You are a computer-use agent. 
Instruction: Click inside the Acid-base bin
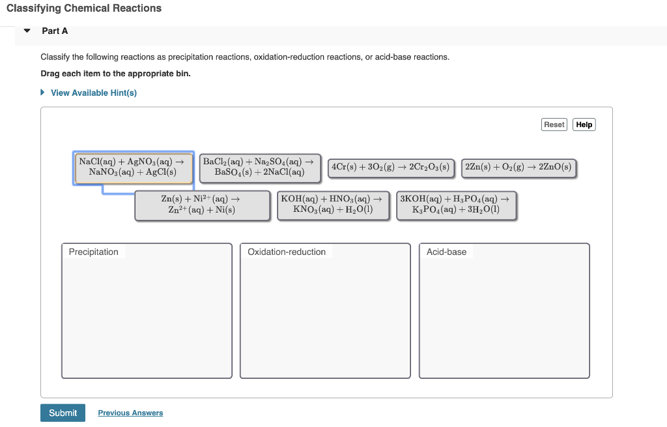(503, 313)
